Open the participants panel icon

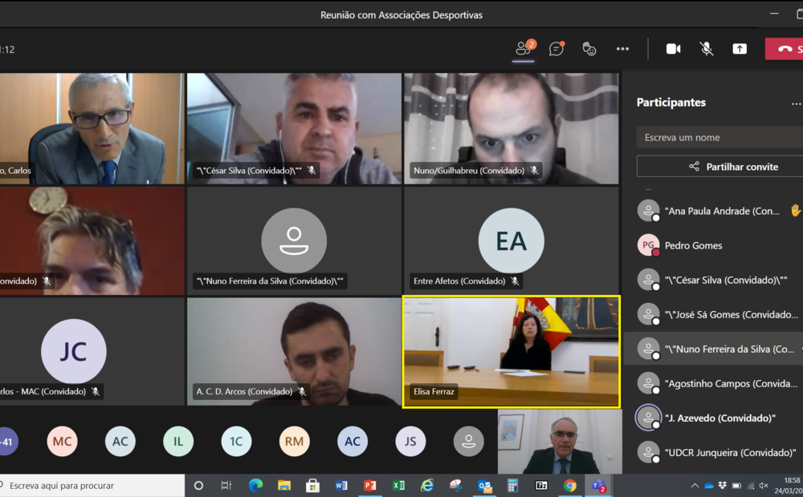(x=524, y=49)
